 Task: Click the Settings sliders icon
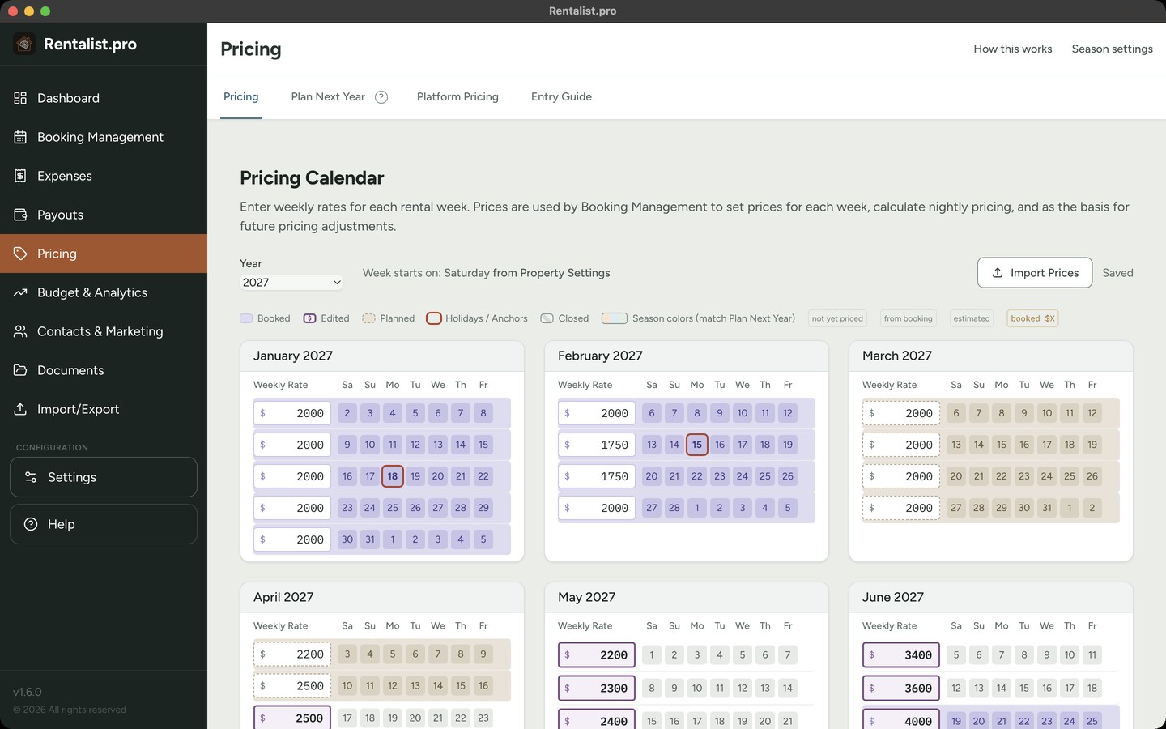click(31, 477)
